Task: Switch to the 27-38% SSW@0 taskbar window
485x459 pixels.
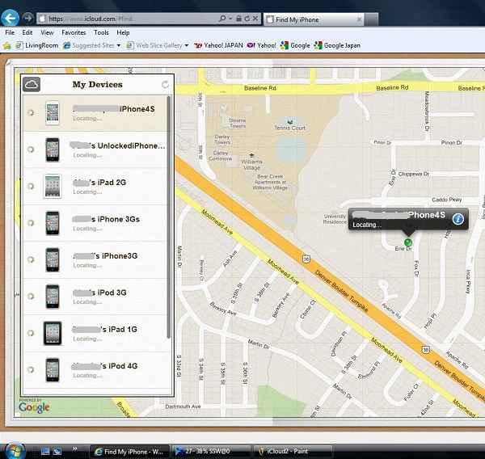Action: [x=211, y=452]
